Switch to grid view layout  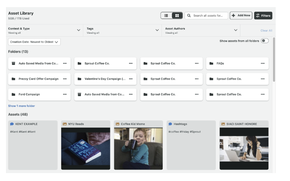tap(177, 15)
